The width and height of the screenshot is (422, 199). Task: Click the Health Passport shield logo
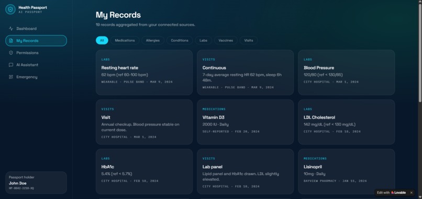(10, 9)
